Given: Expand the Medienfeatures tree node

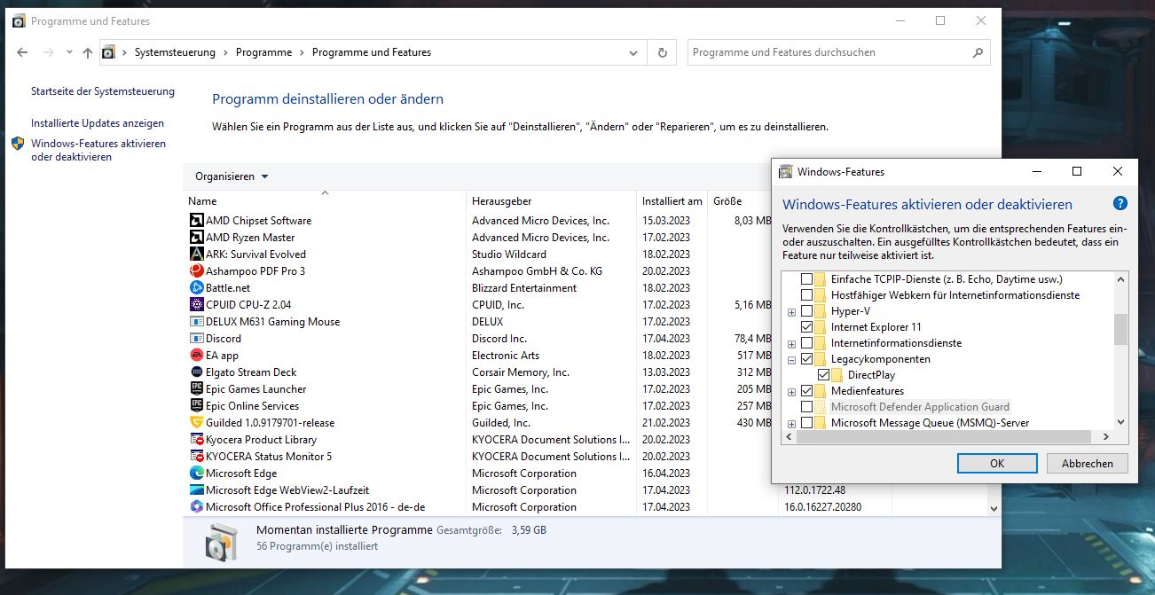Looking at the screenshot, I should pyautogui.click(x=791, y=392).
